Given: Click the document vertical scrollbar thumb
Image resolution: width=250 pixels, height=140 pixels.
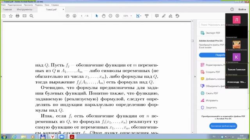Looking at the screenshot, I should pyautogui.click(x=193, y=41).
